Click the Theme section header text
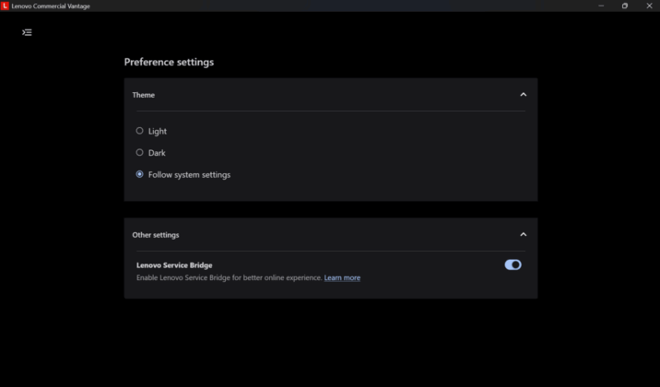Image resolution: width=660 pixels, height=387 pixels. 144,95
